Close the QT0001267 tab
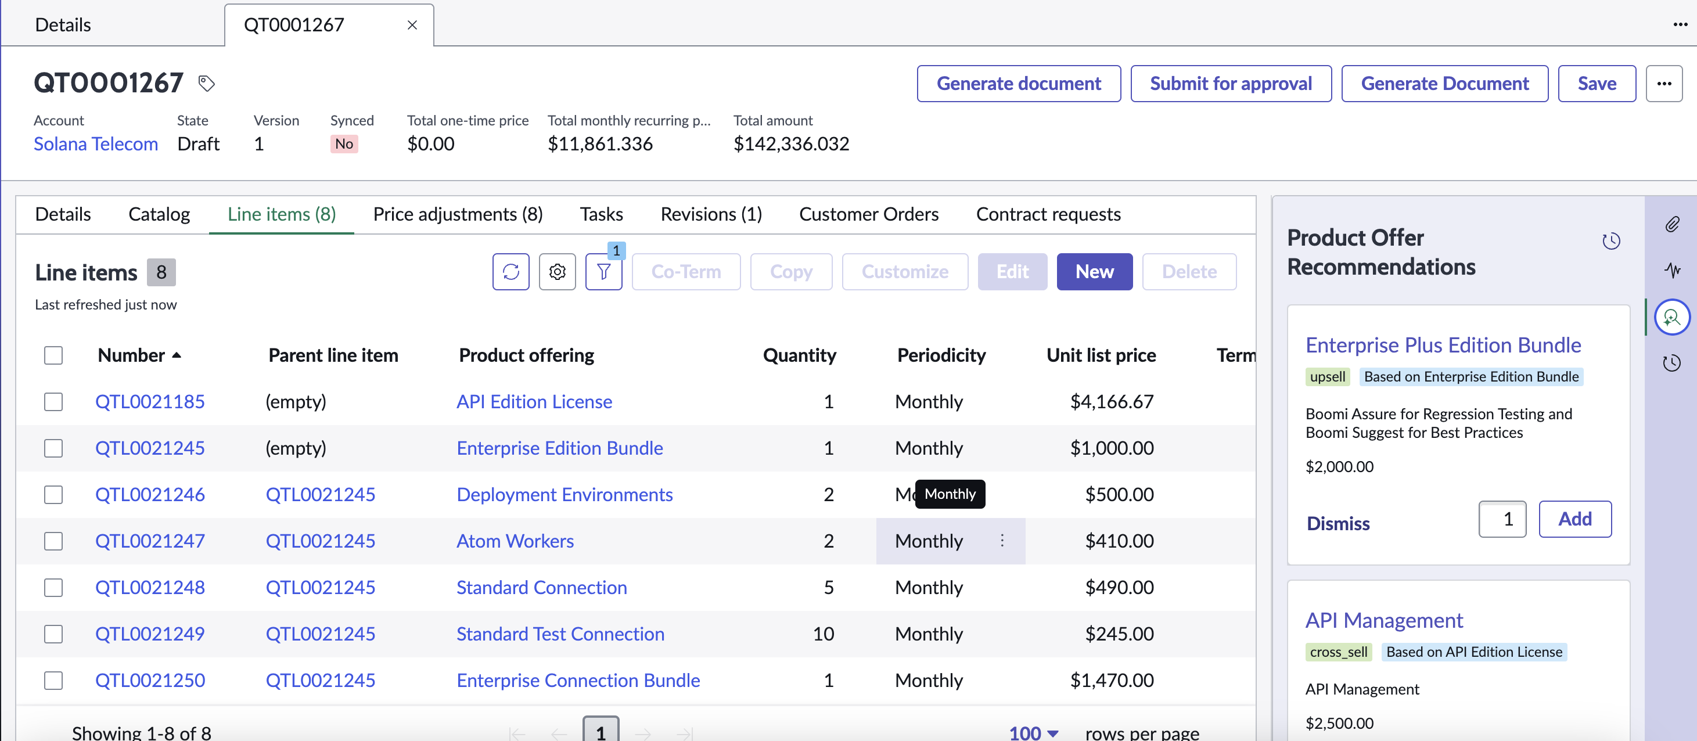 point(412,25)
